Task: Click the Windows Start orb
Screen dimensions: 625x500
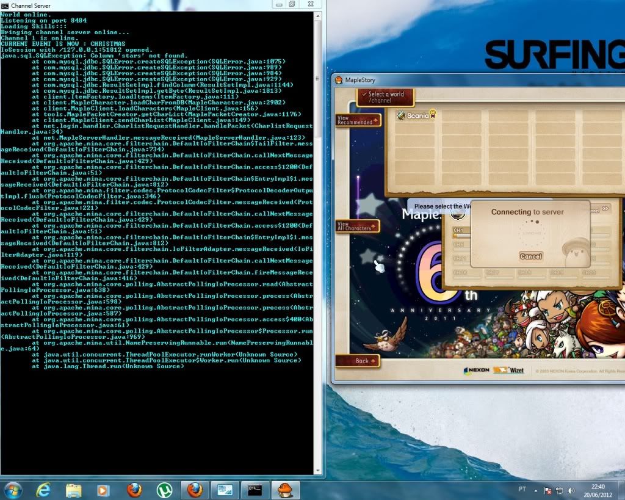Action: point(13,490)
